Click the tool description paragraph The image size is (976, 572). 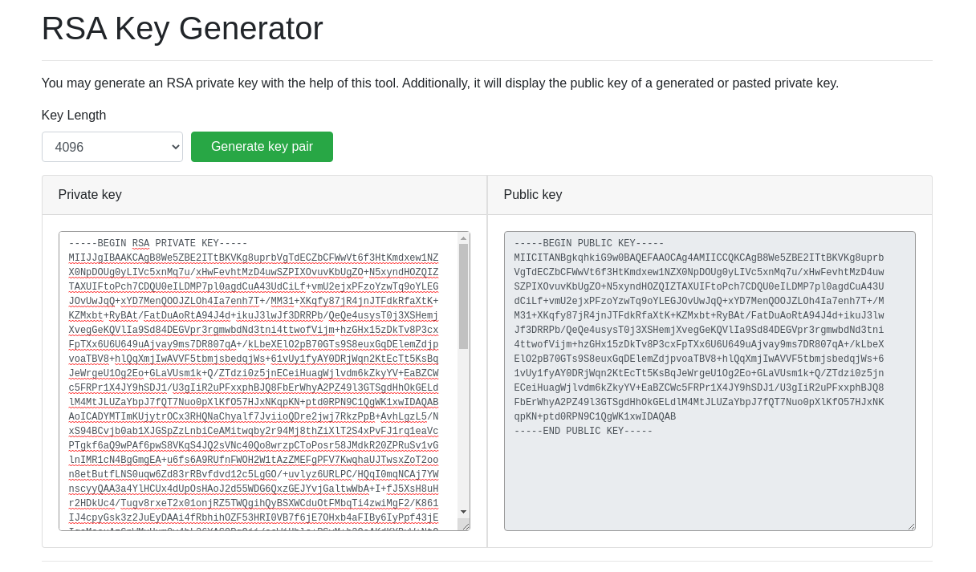440,83
